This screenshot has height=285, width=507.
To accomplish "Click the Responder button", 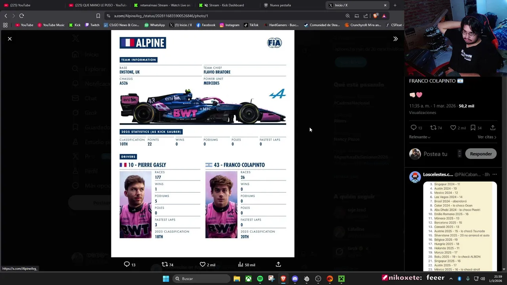I will click(x=481, y=154).
